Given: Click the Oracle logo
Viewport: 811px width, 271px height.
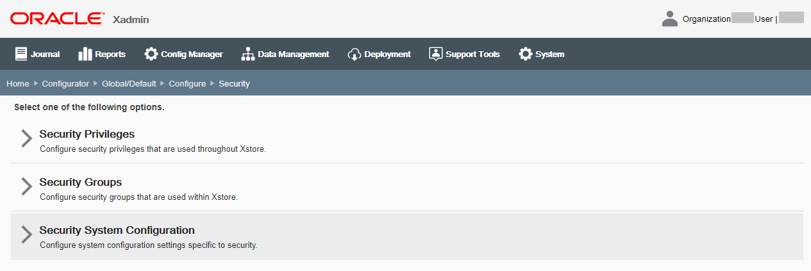Looking at the screenshot, I should (x=56, y=19).
